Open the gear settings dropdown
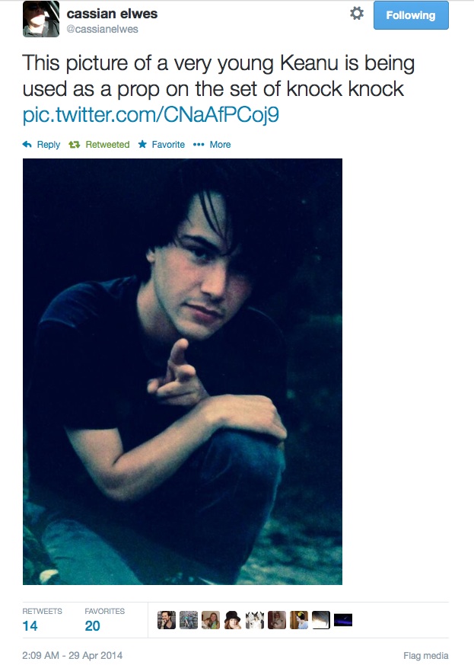The height and width of the screenshot is (665, 474). click(x=356, y=14)
